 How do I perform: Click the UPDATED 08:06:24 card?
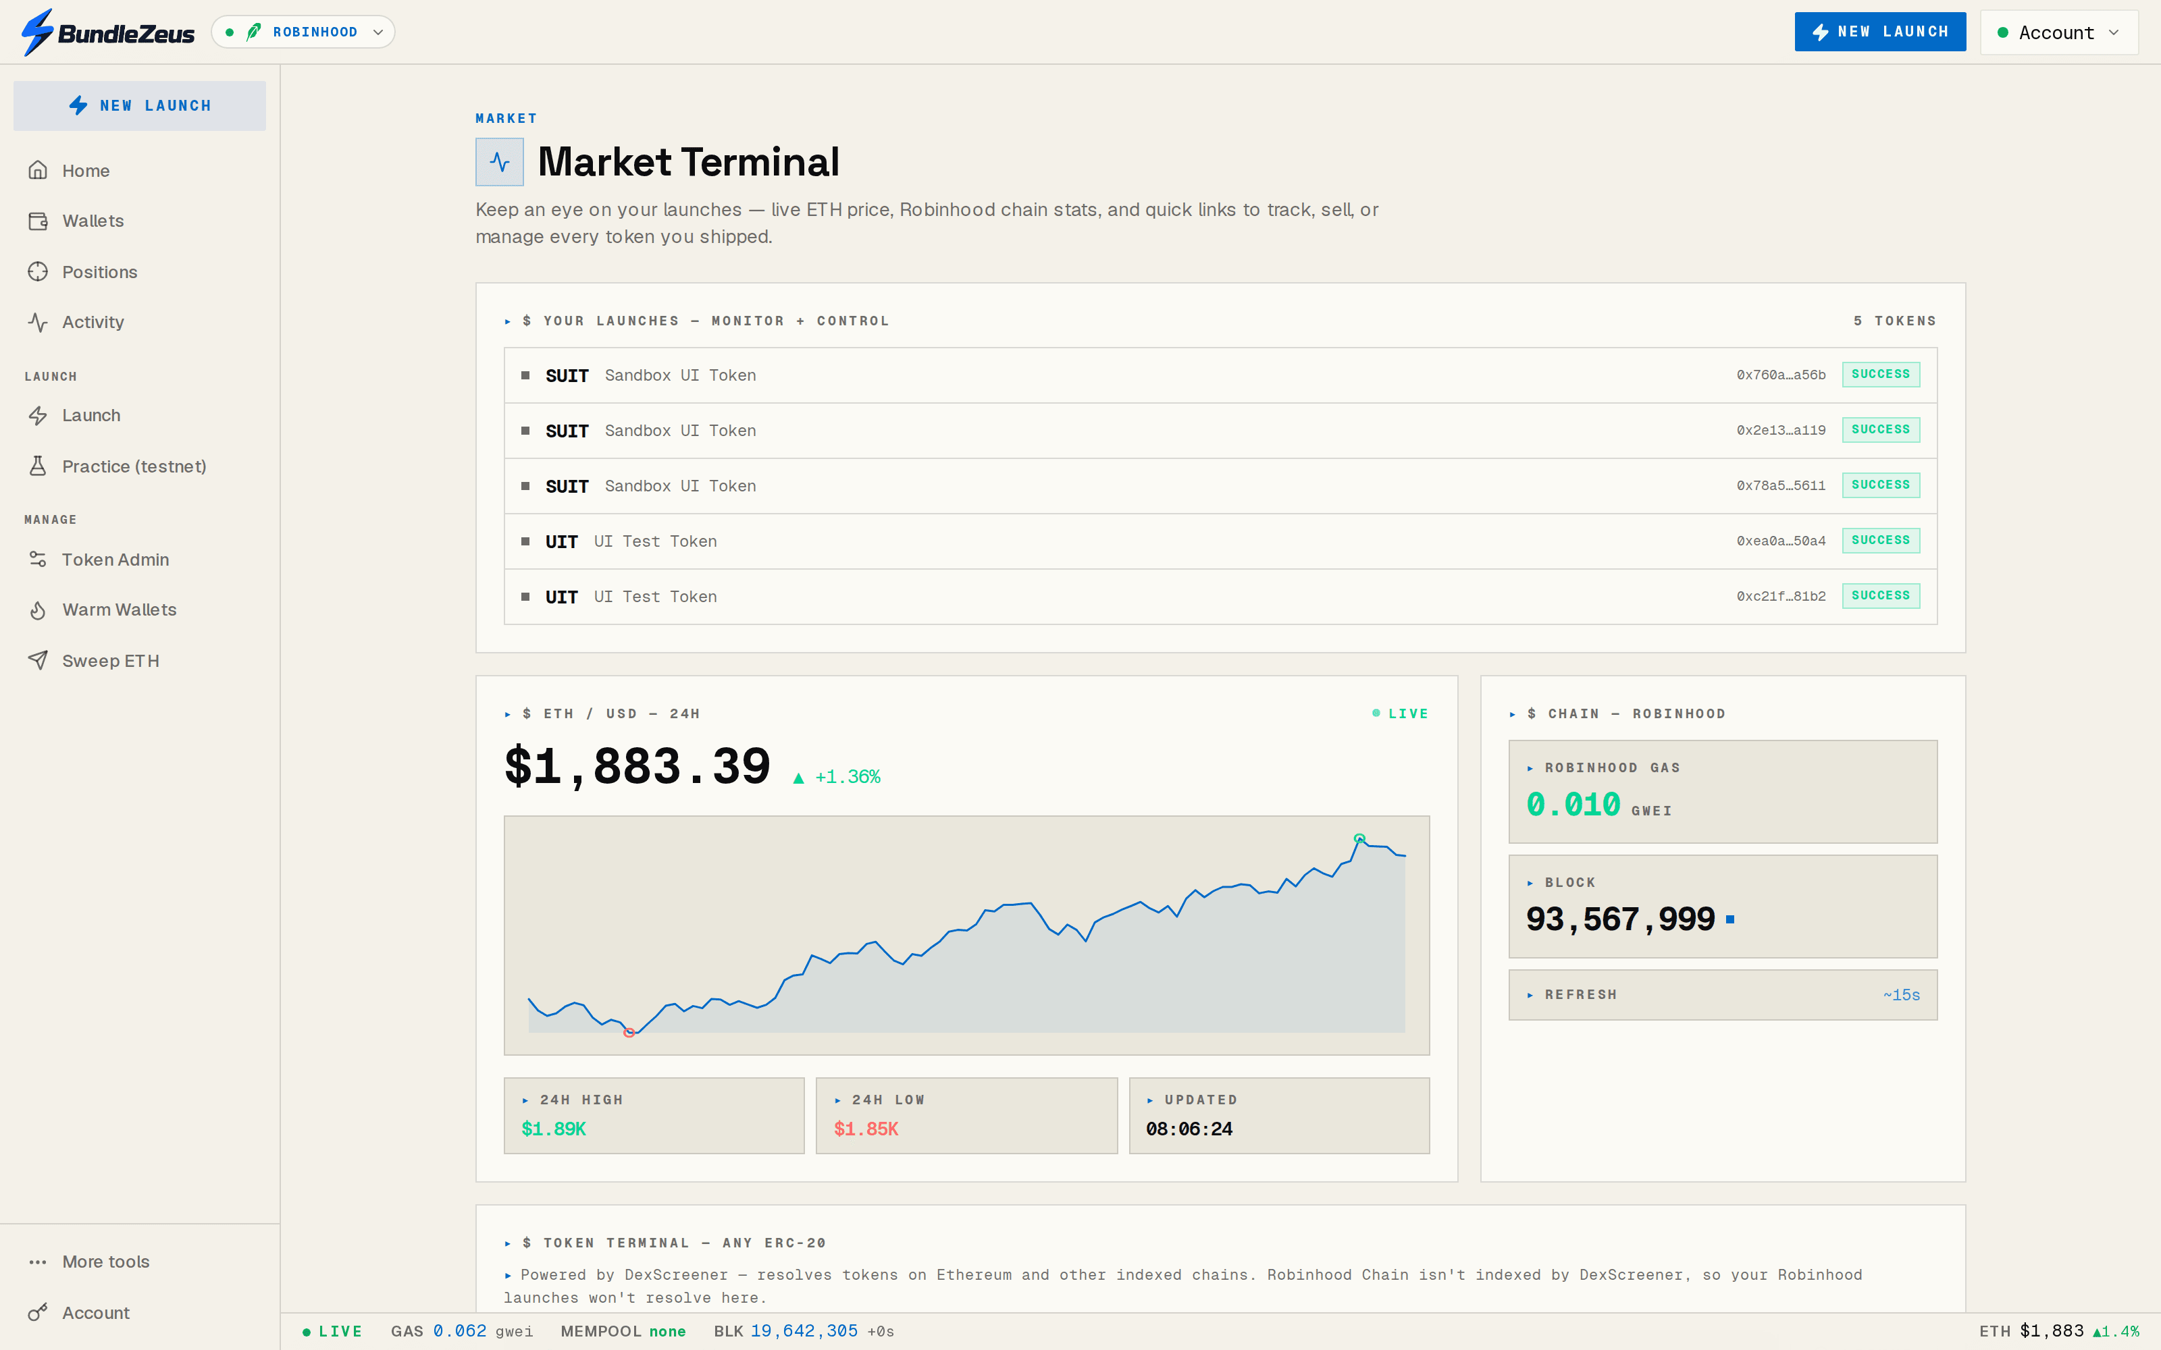(x=1279, y=1115)
